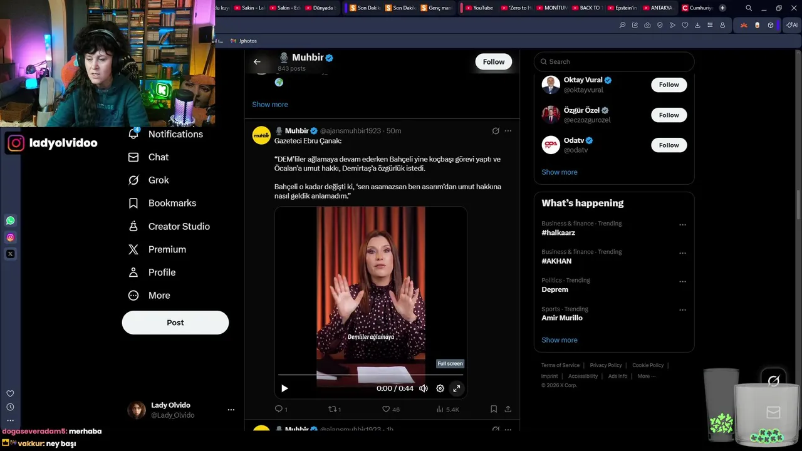Open options for #halkaarz trend
The image size is (802, 451).
tap(682, 225)
